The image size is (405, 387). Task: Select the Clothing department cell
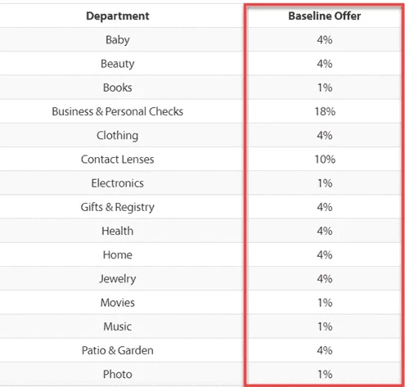pyautogui.click(x=118, y=135)
